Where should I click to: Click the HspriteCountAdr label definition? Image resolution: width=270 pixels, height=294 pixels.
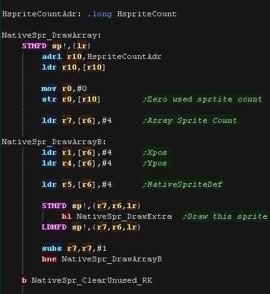[x=41, y=14]
